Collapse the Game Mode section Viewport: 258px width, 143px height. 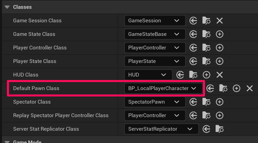(x=7, y=142)
